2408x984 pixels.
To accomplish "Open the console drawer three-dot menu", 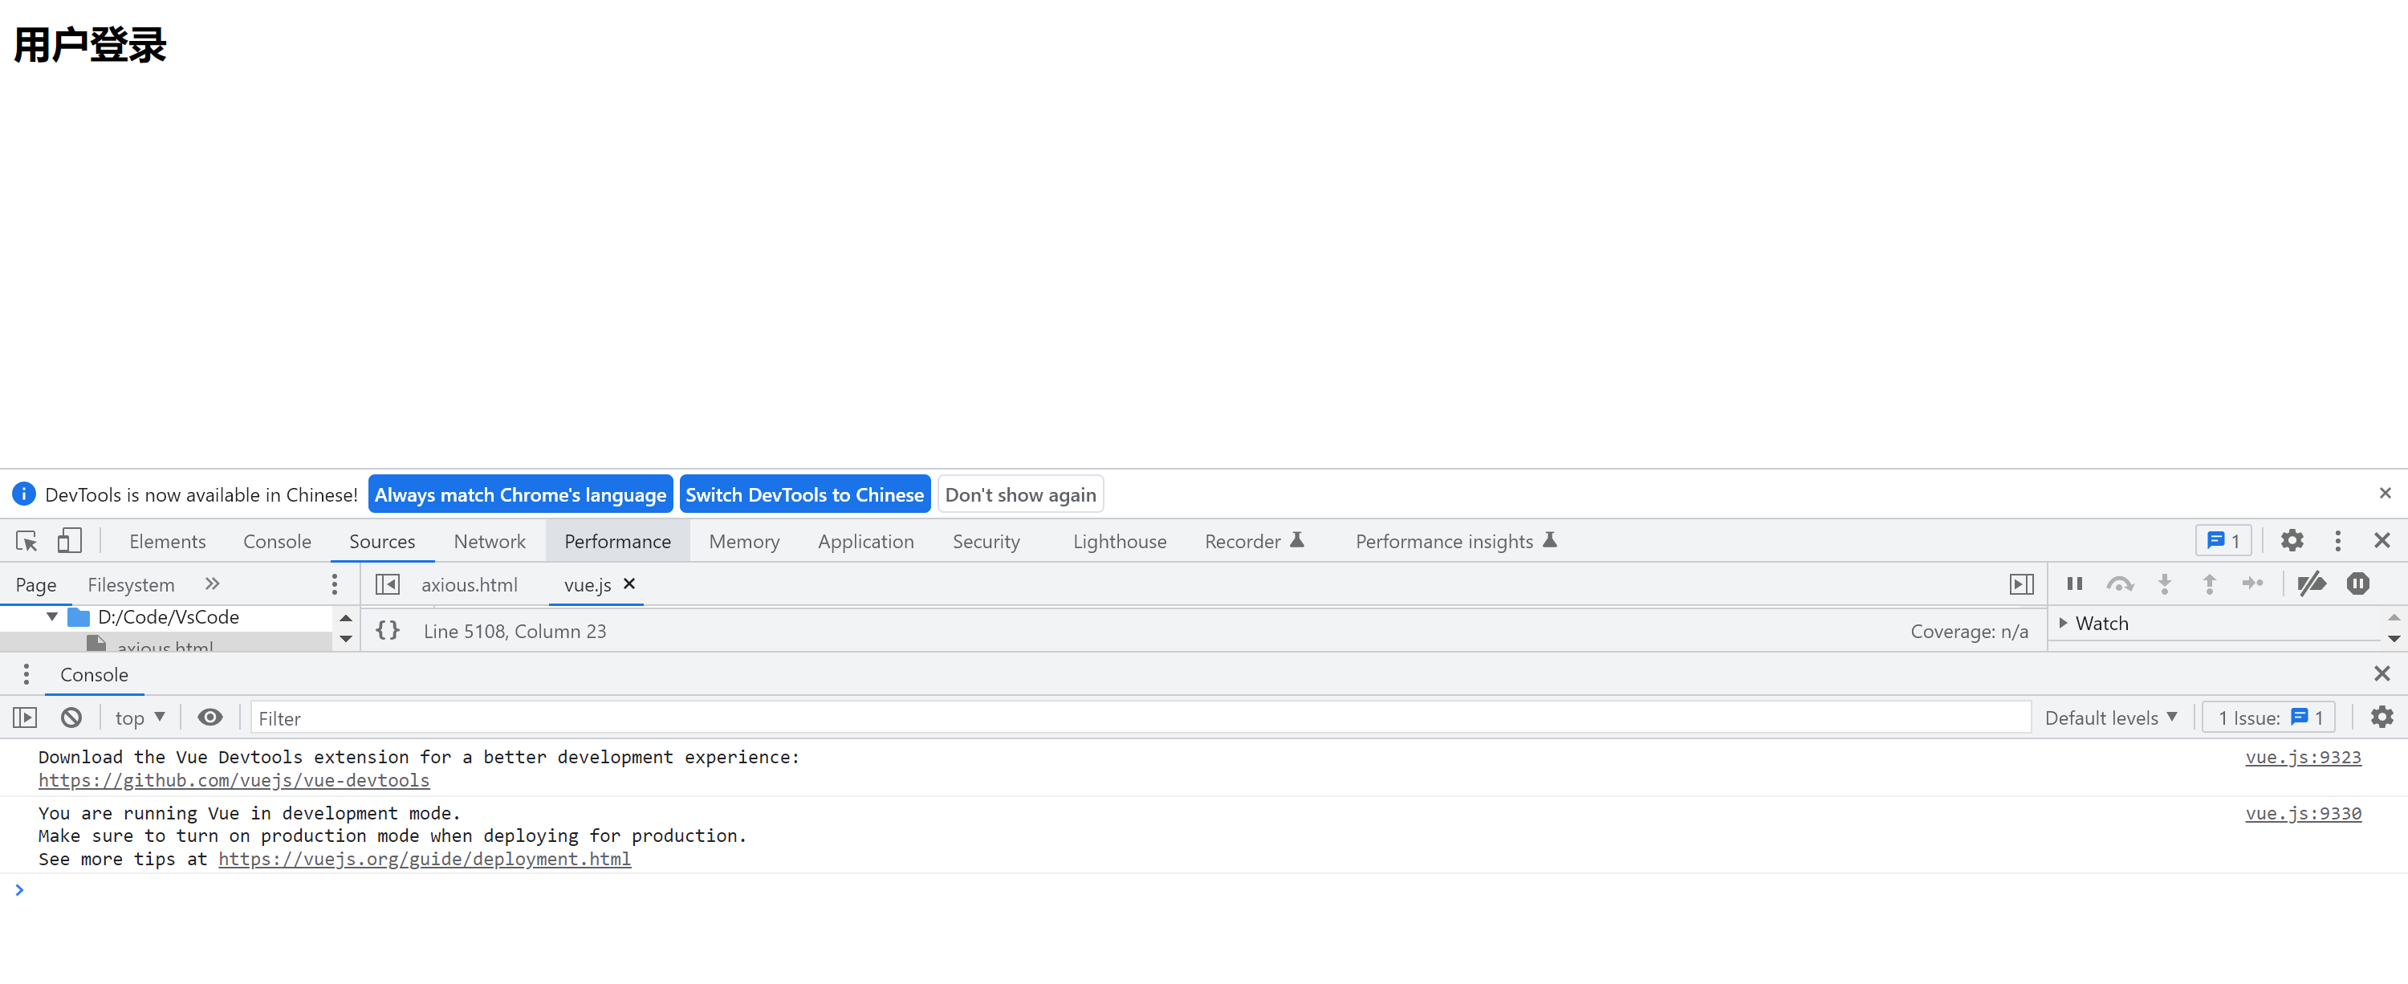I will pos(26,673).
